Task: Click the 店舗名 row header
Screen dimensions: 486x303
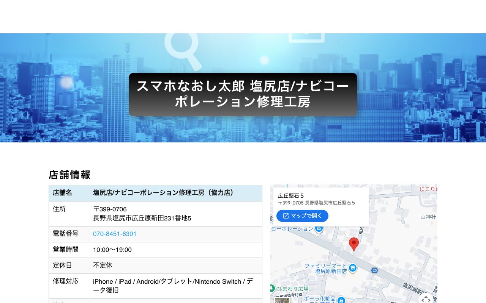Action: coord(69,193)
